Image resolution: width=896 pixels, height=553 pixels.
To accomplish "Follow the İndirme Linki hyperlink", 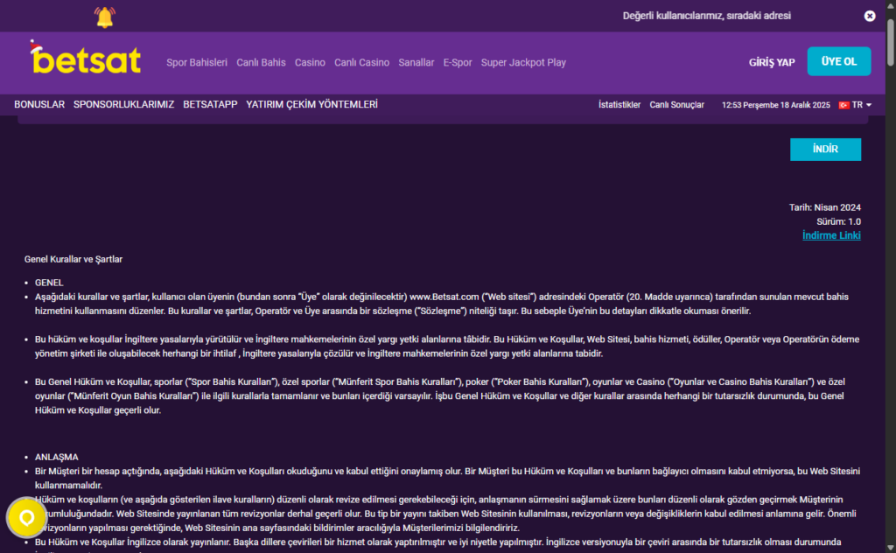I will [x=831, y=235].
